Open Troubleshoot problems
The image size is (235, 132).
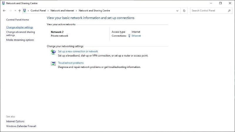click(71, 63)
